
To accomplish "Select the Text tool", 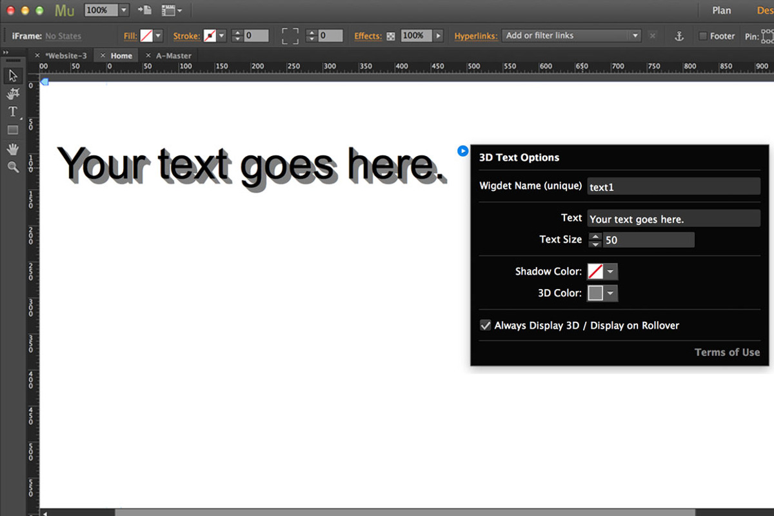I will (13, 112).
